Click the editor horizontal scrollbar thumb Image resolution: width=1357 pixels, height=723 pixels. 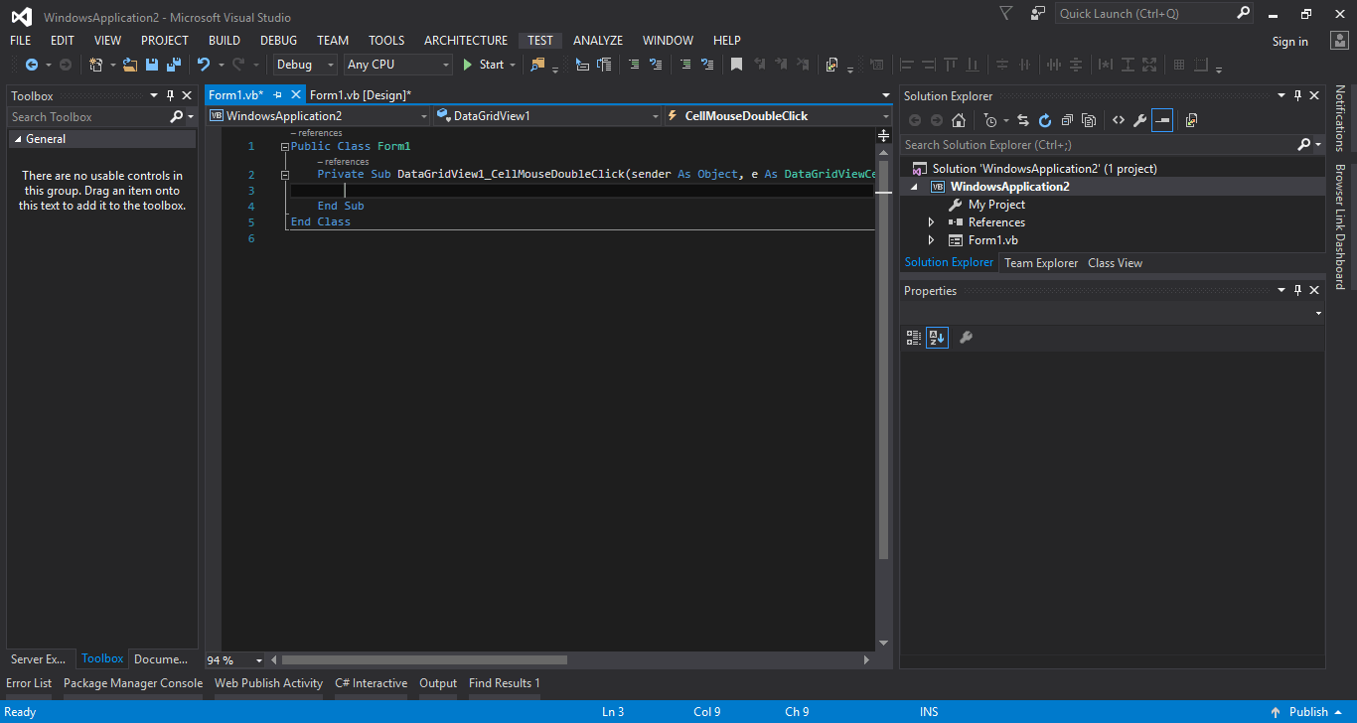pyautogui.click(x=424, y=660)
